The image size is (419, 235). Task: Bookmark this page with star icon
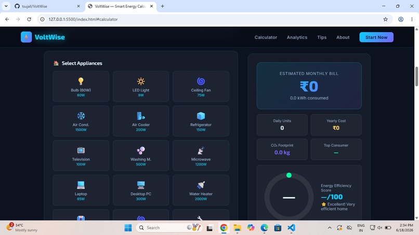(385, 19)
